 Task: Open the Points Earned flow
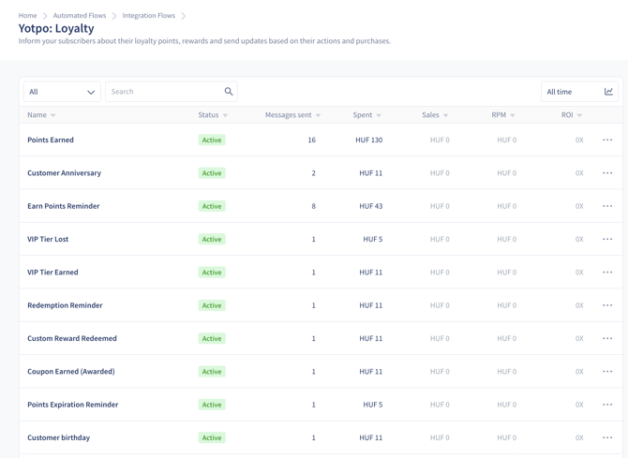pos(51,140)
